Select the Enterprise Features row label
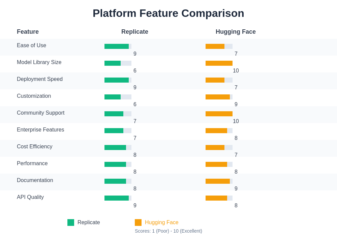 [x=40, y=130]
